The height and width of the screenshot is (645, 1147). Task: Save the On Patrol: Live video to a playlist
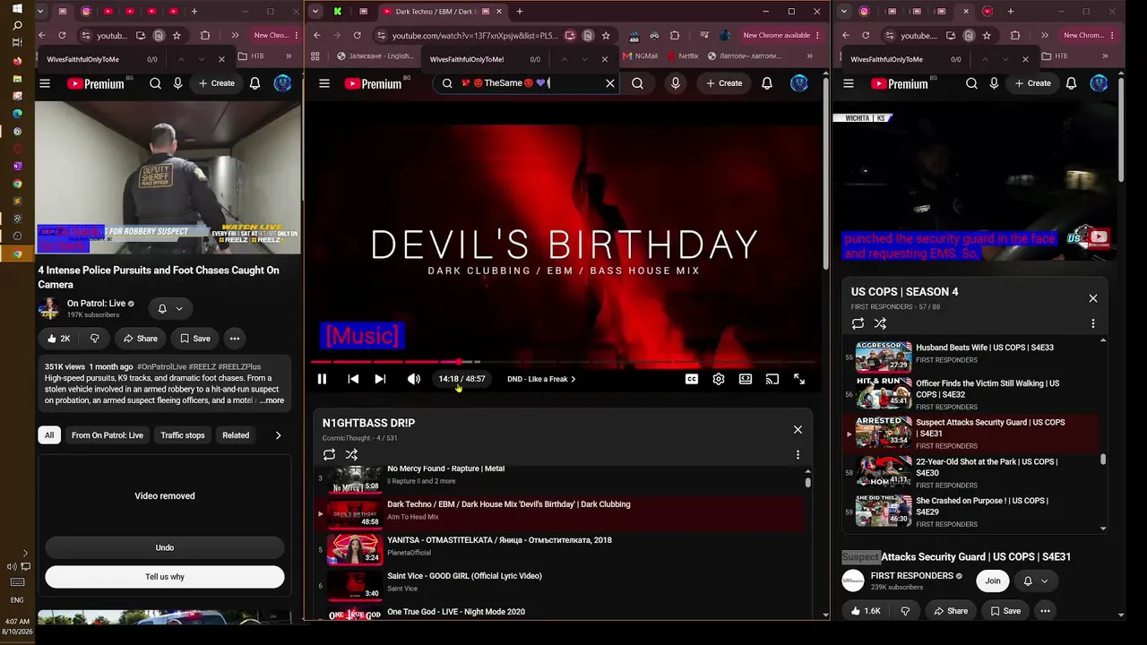[194, 339]
